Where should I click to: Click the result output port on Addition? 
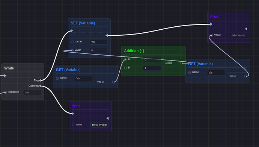(x=182, y=63)
